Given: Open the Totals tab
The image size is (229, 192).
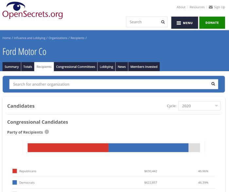Looking at the screenshot, I should [x=28, y=67].
